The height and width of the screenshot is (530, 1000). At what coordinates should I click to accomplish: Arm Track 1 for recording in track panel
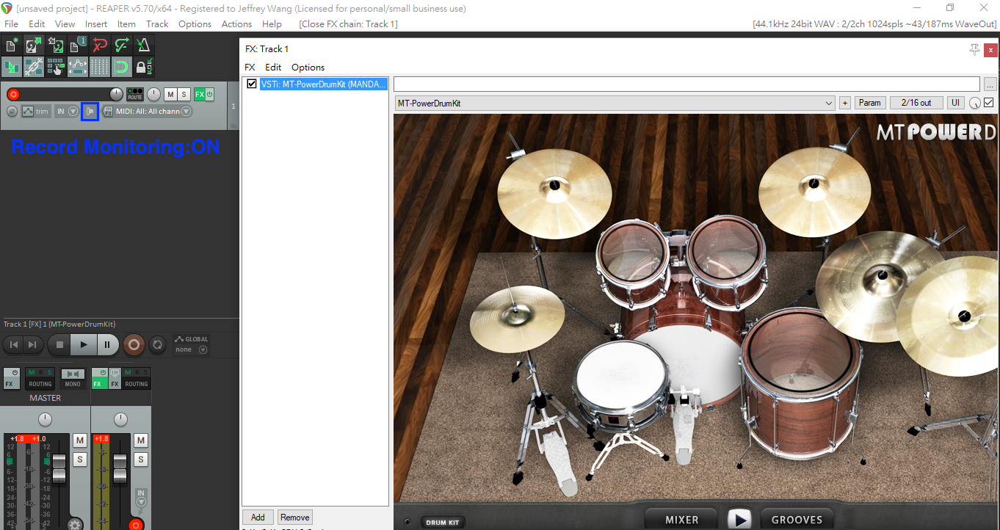(x=12, y=94)
